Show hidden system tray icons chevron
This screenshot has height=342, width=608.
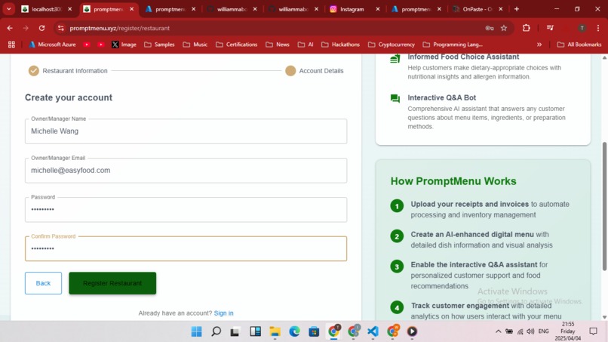[x=499, y=331]
